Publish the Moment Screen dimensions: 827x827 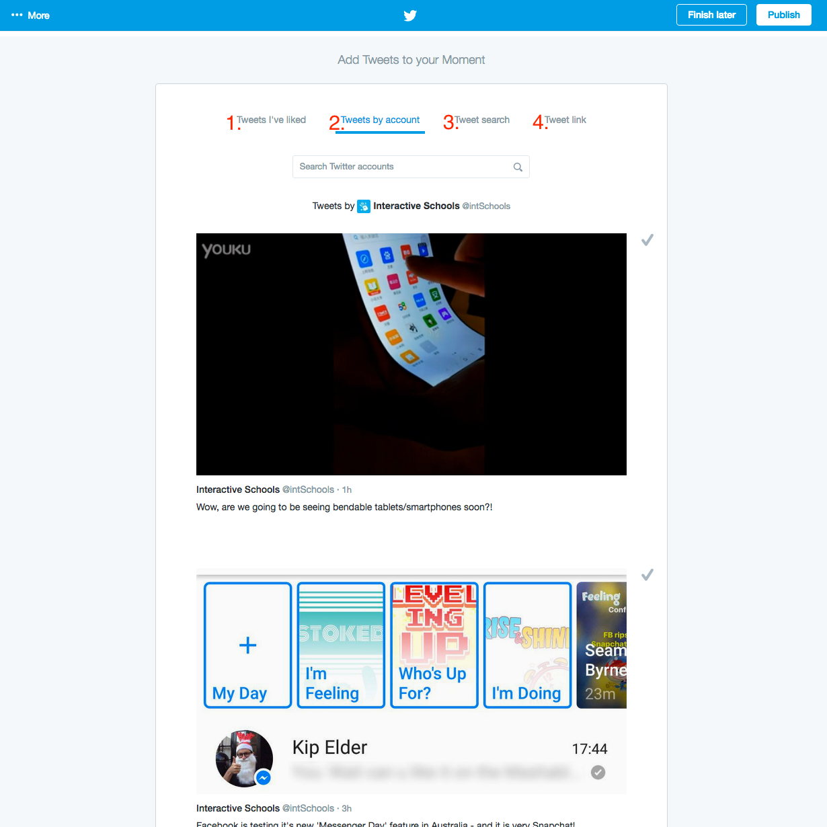coord(783,15)
